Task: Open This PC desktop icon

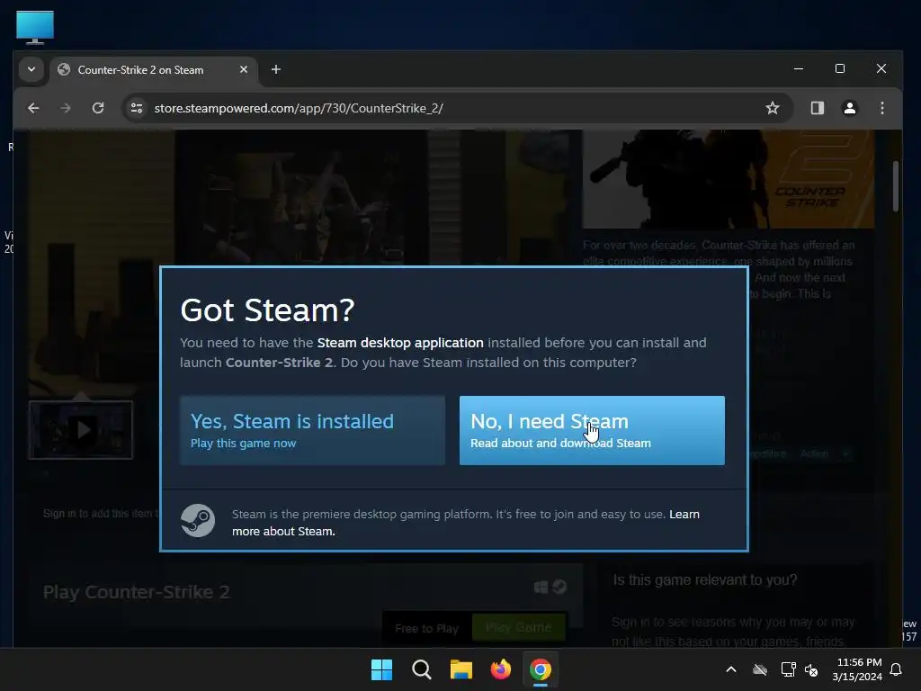Action: 35,27
